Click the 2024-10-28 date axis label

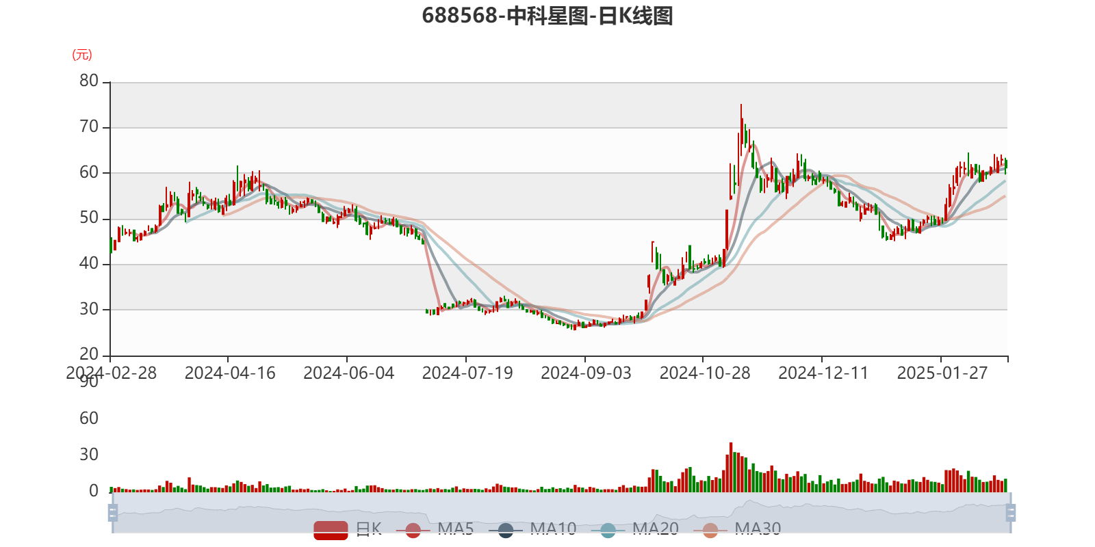click(x=705, y=373)
